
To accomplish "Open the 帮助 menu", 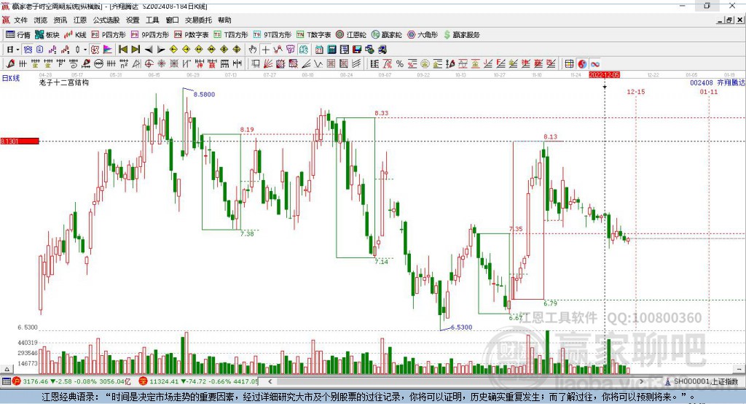I will pyautogui.click(x=224, y=20).
